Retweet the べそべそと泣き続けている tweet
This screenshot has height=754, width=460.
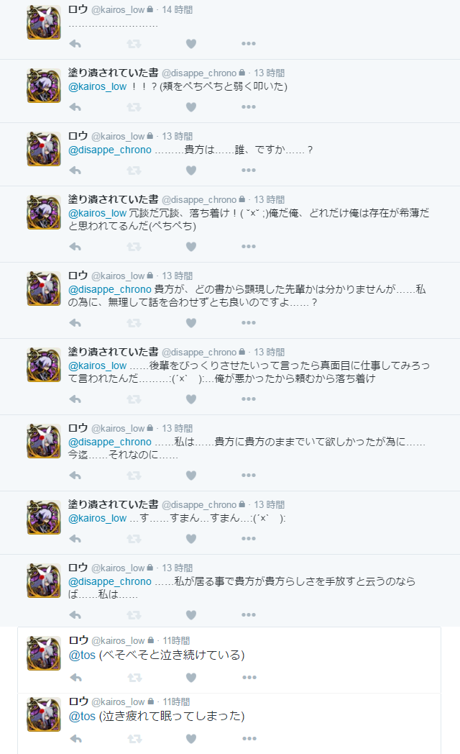click(x=134, y=678)
